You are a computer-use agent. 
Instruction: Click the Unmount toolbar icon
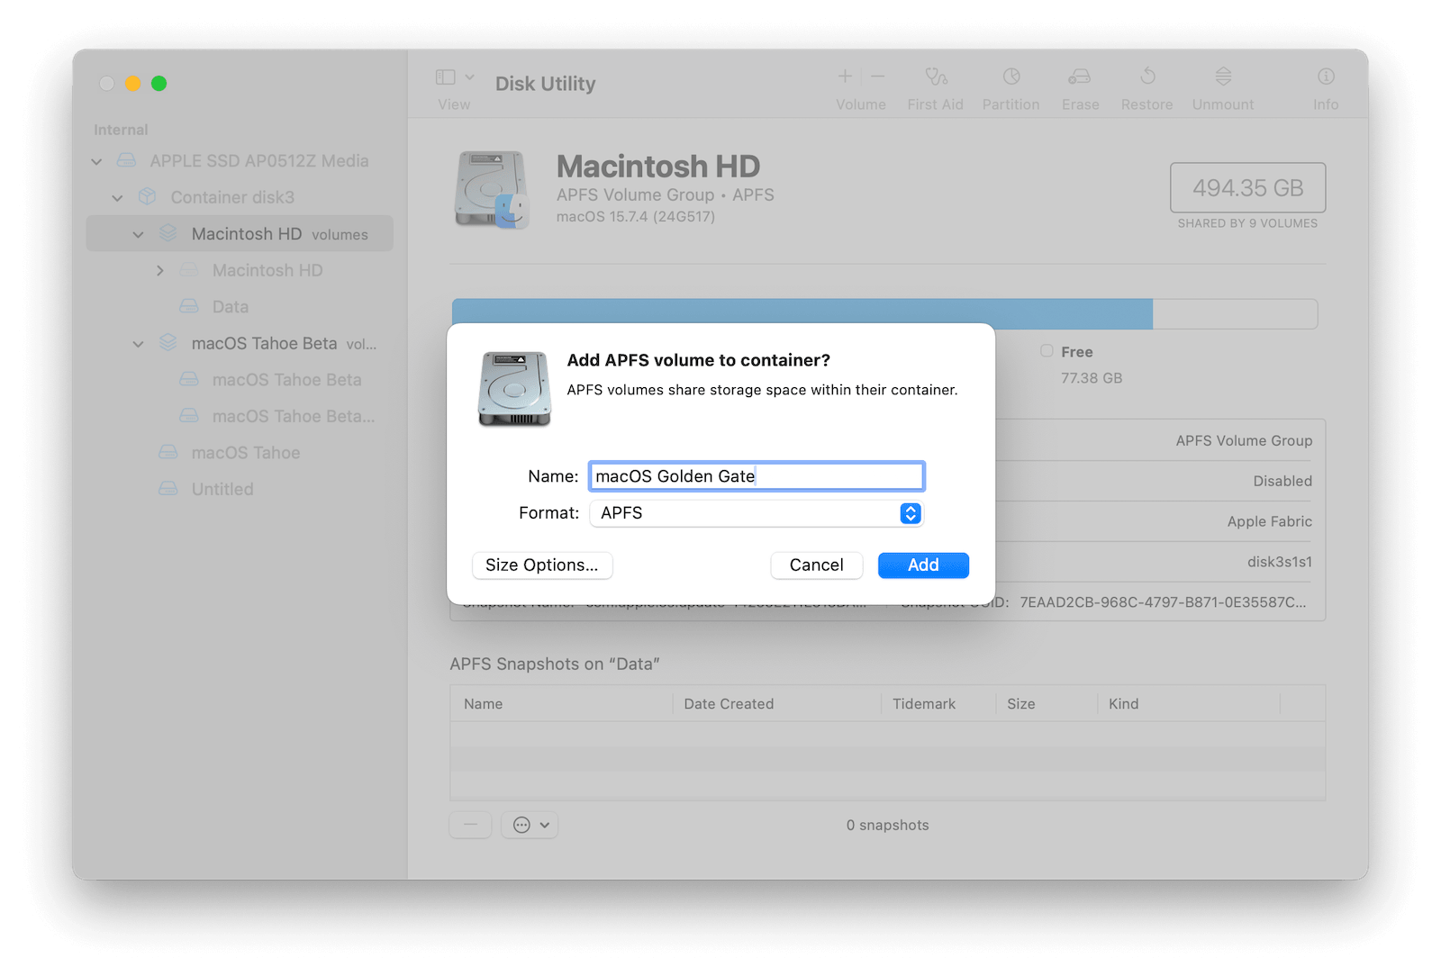[x=1223, y=77]
